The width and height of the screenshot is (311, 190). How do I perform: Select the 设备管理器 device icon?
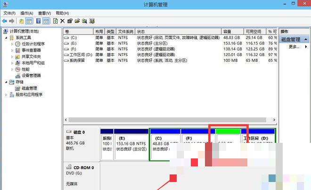click(17, 75)
